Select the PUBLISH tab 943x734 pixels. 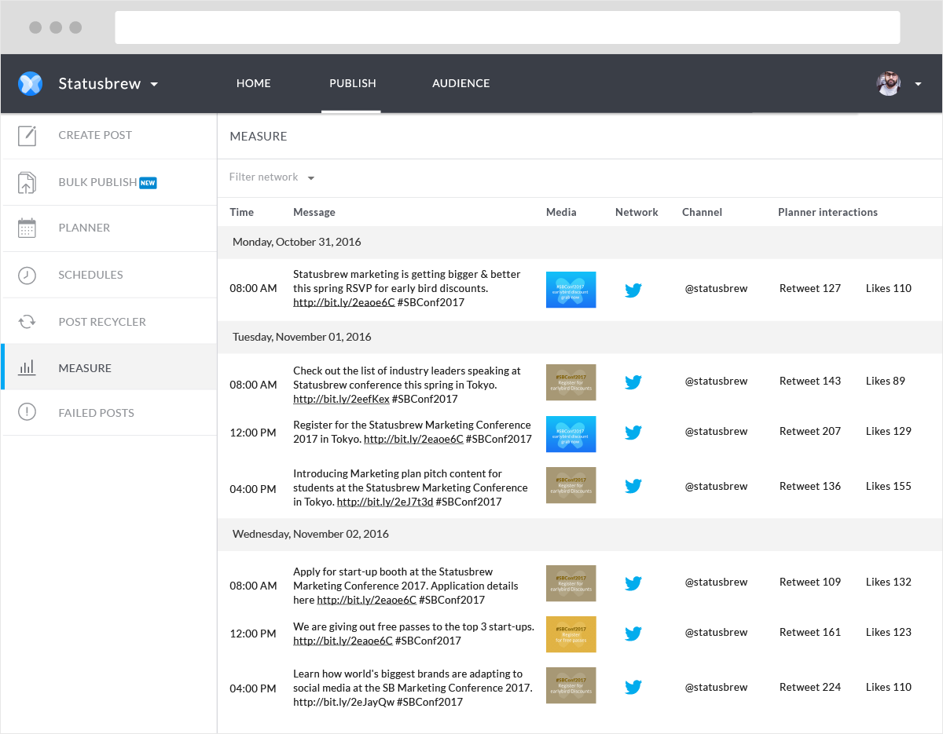pos(352,83)
